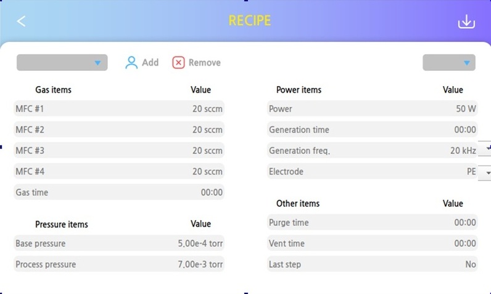Select the MFC #3 value field
Image resolution: width=491 pixels, height=294 pixels.
[x=207, y=151]
